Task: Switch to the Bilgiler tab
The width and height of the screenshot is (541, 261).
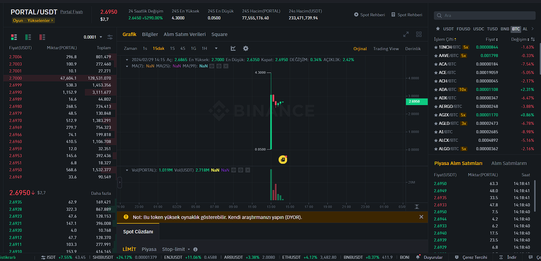Action: (150, 35)
